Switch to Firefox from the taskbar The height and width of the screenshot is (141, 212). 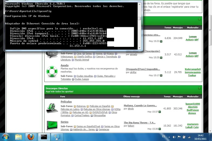[x=31, y=137]
